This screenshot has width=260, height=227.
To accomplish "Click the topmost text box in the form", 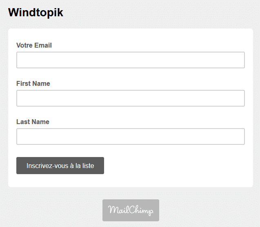I will pyautogui.click(x=131, y=60).
